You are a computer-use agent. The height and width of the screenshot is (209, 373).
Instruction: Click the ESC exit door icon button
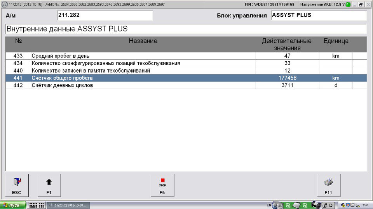(x=17, y=185)
